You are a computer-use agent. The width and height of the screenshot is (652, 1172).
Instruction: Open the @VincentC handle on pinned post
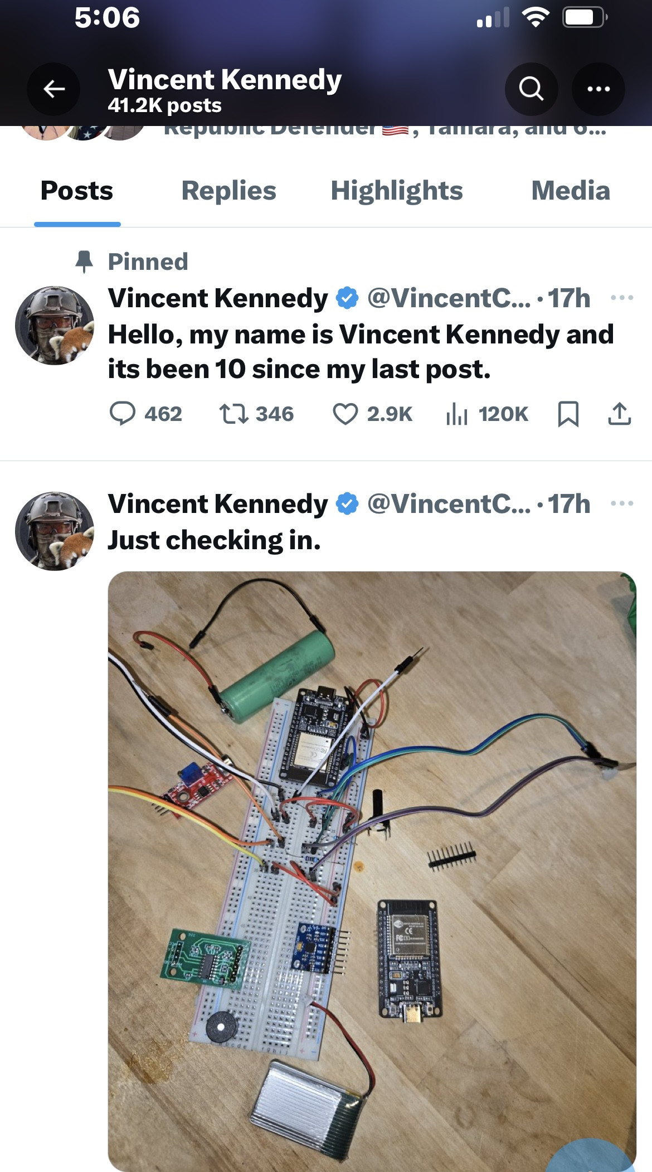[449, 298]
